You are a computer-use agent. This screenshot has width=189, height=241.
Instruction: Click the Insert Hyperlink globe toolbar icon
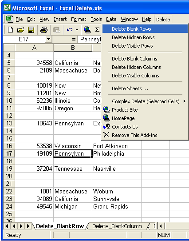87,30
